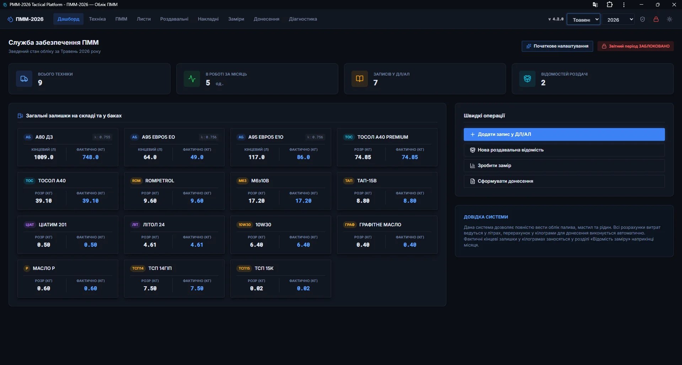Click the М63 badge on М6з10В card

tap(243, 181)
